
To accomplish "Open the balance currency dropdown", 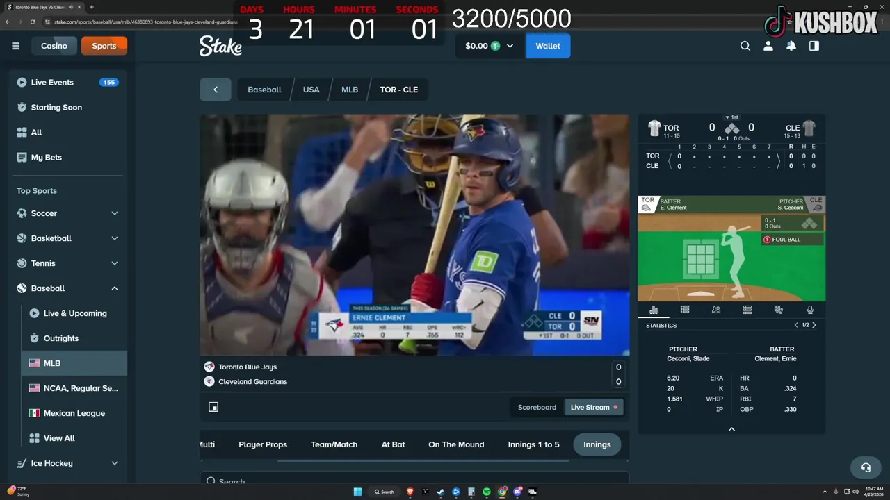I will click(x=490, y=46).
